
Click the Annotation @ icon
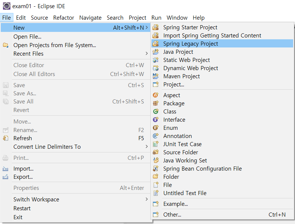(x=155, y=136)
